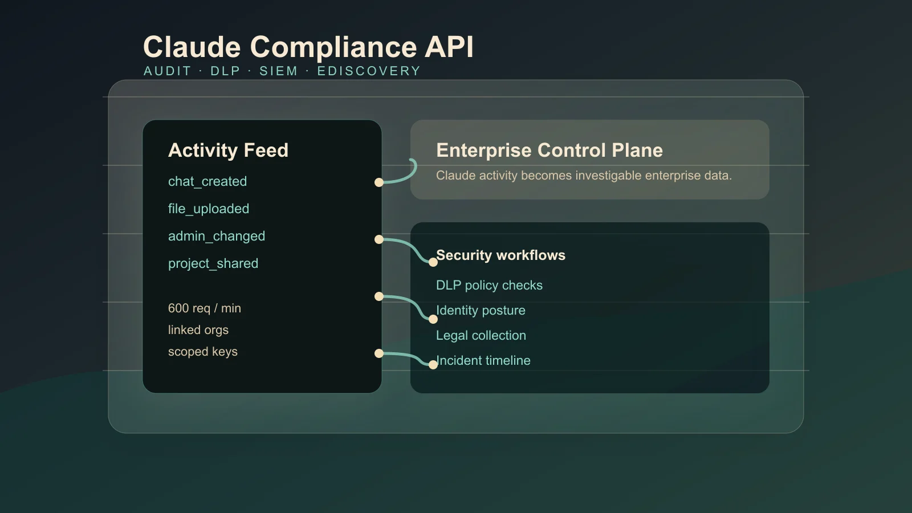Image resolution: width=912 pixels, height=513 pixels.
Task: Select the file_uploaded event
Action: [209, 209]
